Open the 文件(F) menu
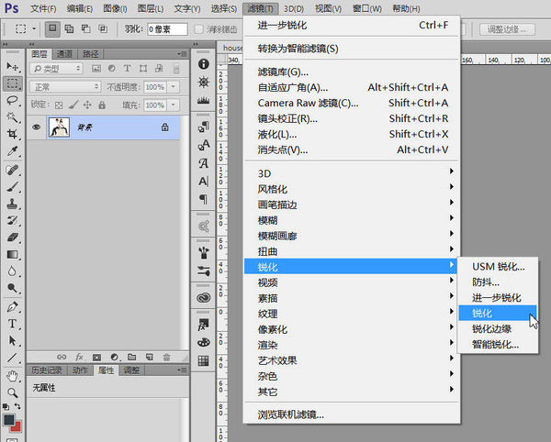This screenshot has height=442, width=551. [x=43, y=8]
